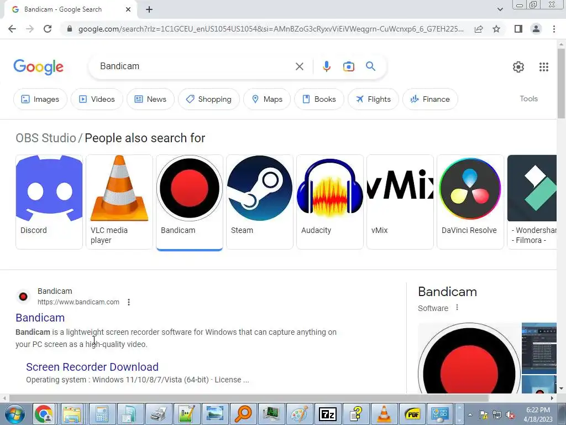Select the Discord card
This screenshot has width=566, height=425.
49,201
